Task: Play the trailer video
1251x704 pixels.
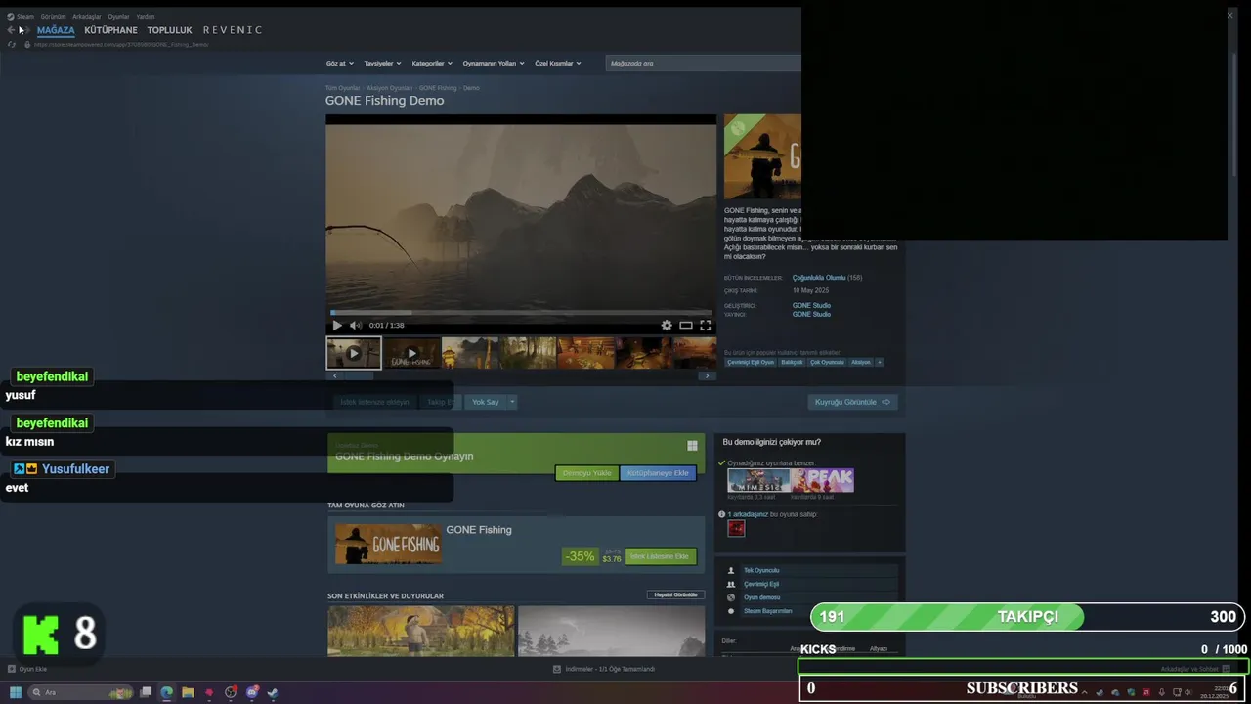Action: 337,325
